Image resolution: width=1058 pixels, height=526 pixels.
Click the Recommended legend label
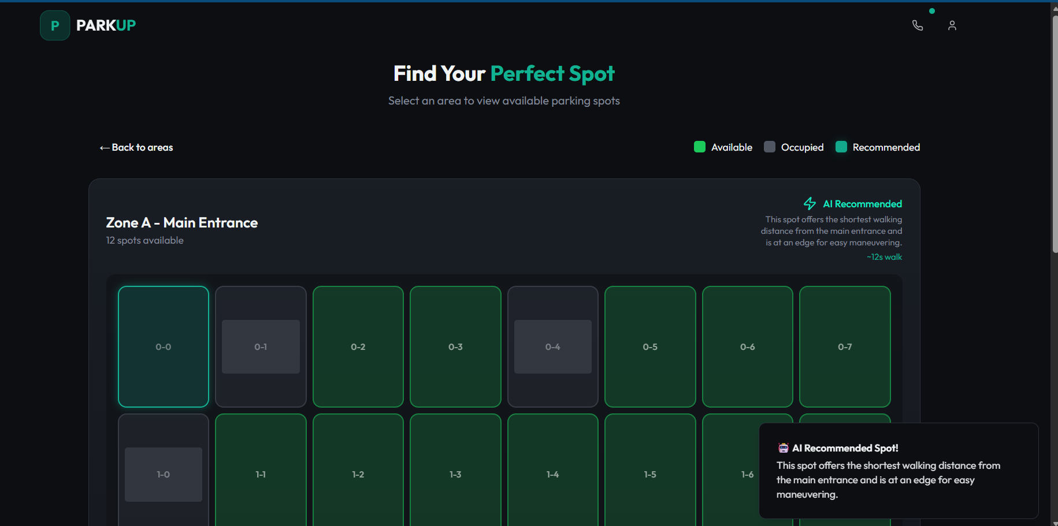(886, 147)
